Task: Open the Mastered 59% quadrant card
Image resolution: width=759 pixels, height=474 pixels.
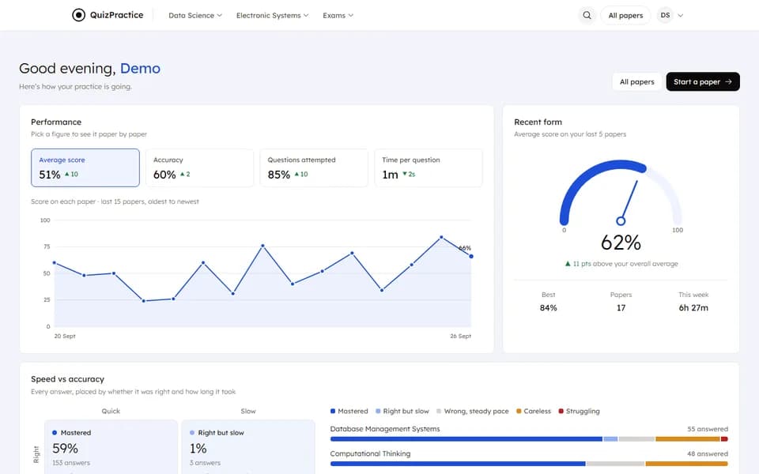Action: click(111, 447)
